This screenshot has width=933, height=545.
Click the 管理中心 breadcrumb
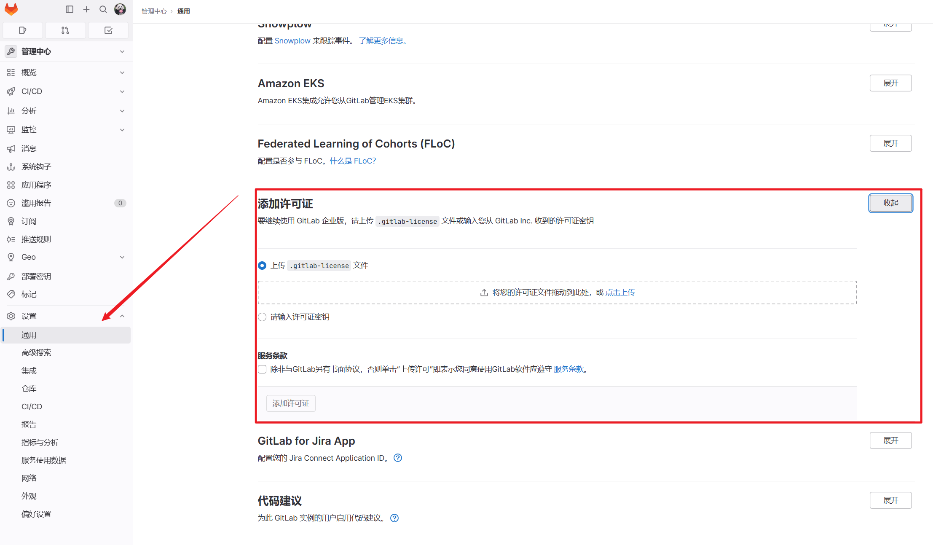154,11
